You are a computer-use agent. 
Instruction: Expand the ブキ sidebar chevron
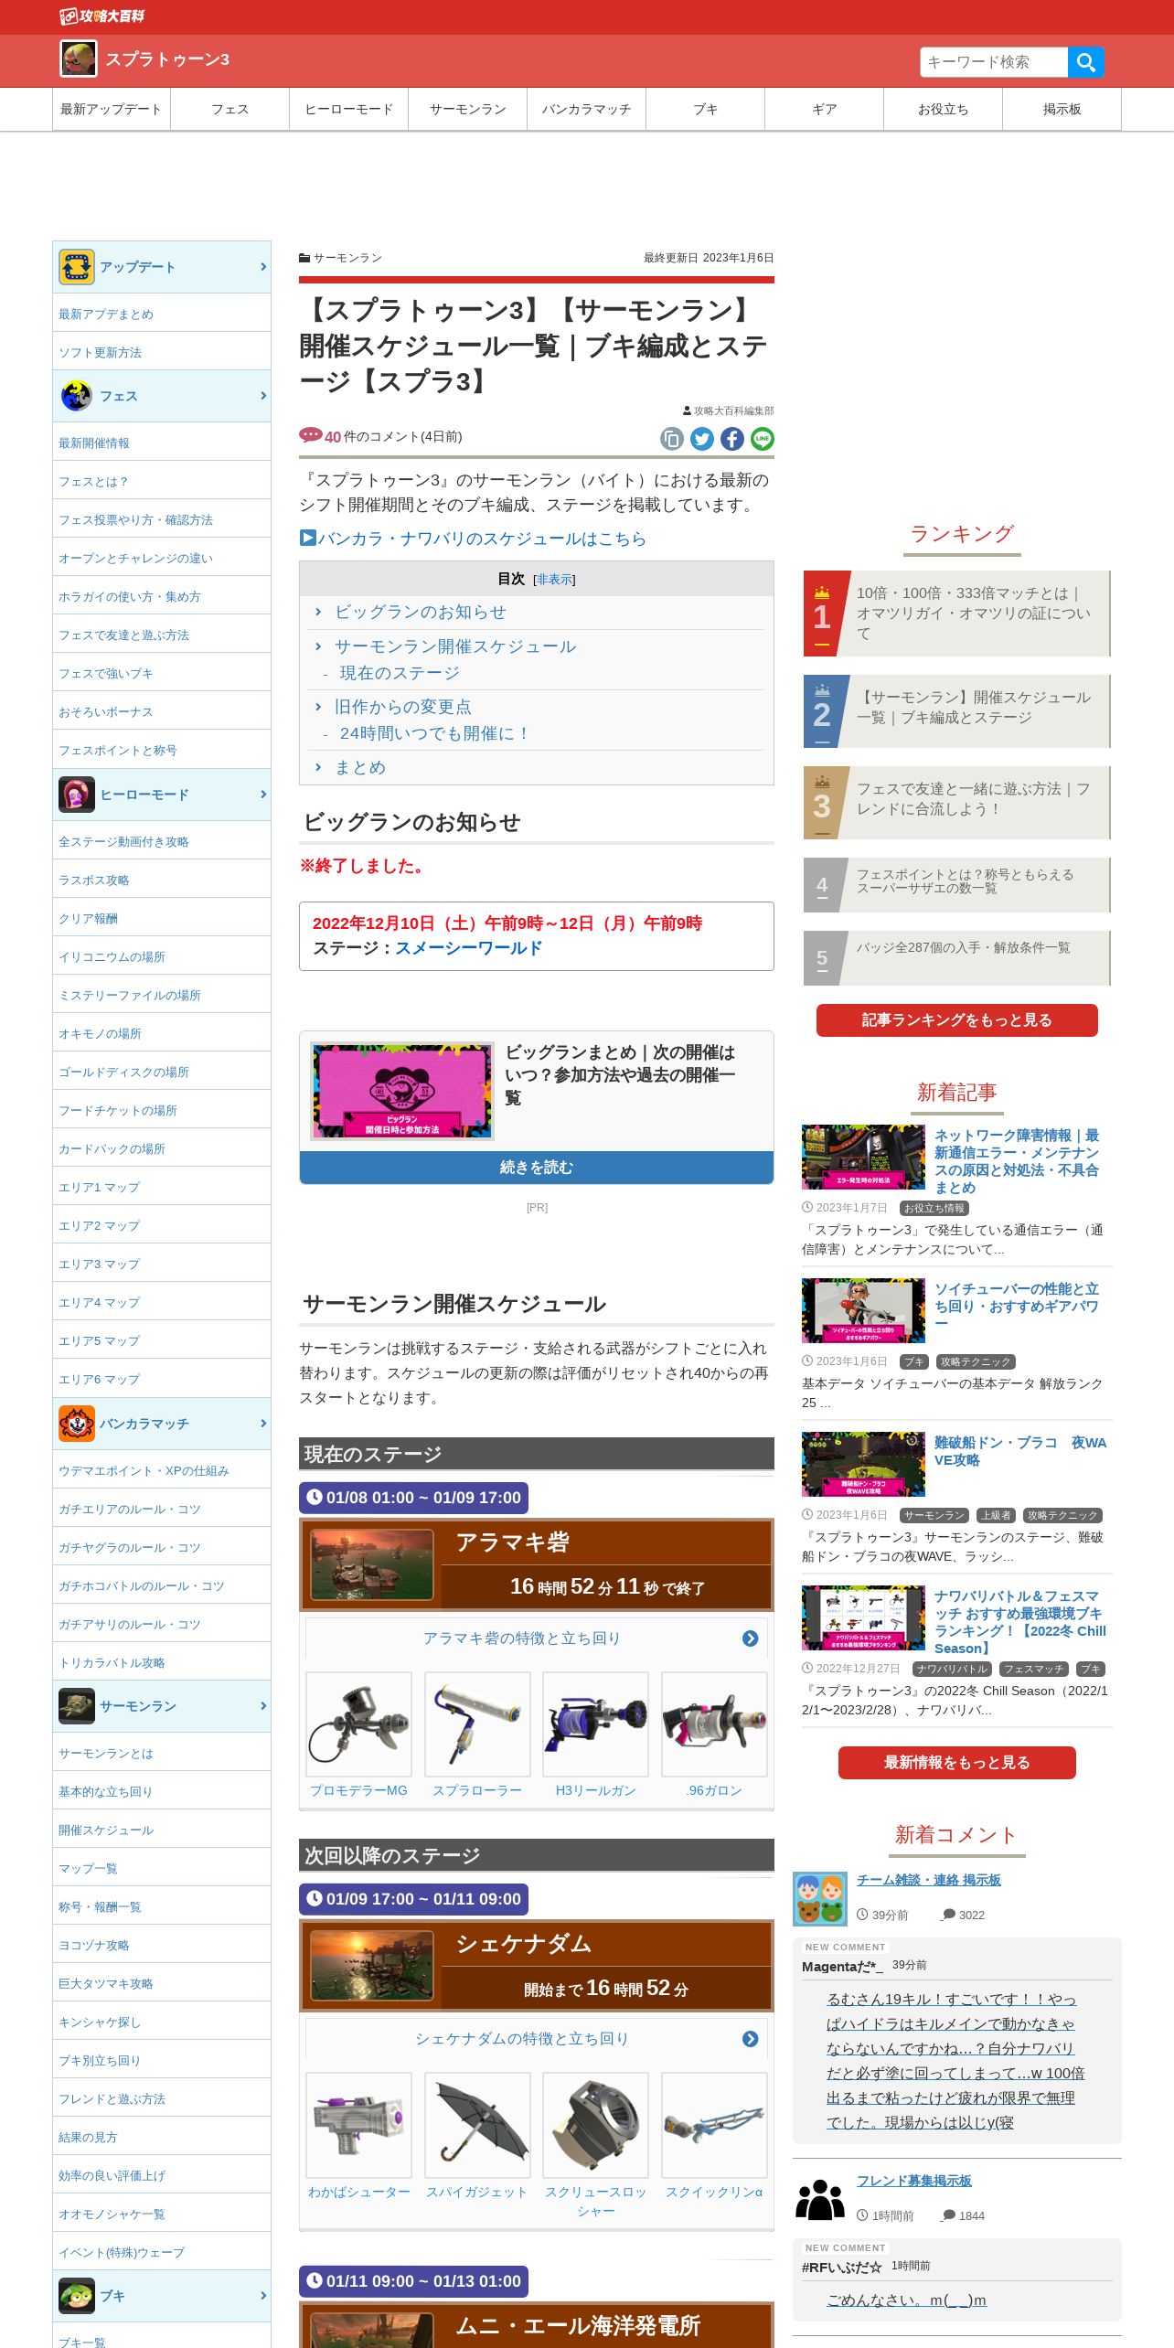click(x=263, y=2296)
